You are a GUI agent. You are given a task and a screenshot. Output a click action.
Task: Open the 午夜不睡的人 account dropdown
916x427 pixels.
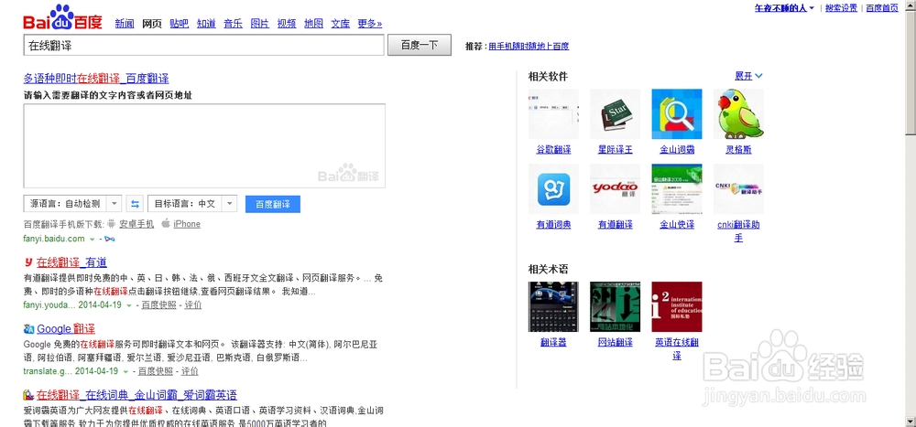pyautogui.click(x=785, y=8)
